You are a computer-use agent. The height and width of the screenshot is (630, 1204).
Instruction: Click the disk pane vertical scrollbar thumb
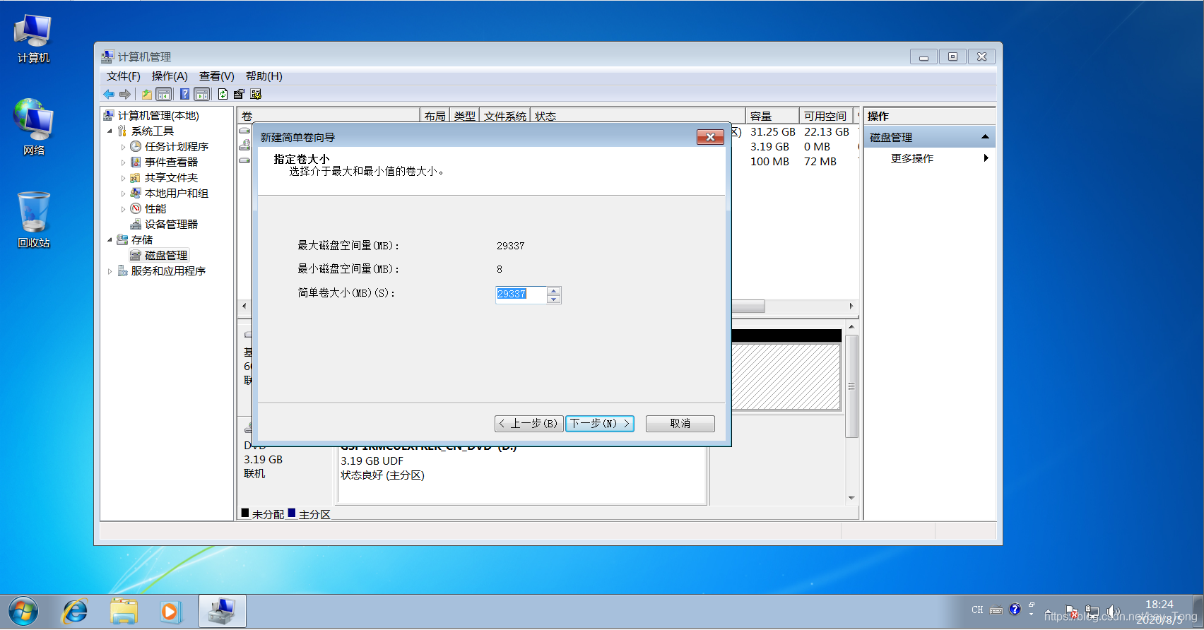851,386
